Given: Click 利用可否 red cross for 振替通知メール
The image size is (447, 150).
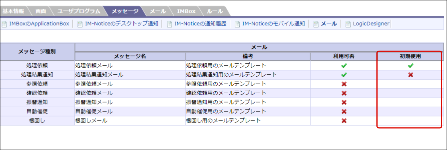Looking at the screenshot, I should (344, 102).
